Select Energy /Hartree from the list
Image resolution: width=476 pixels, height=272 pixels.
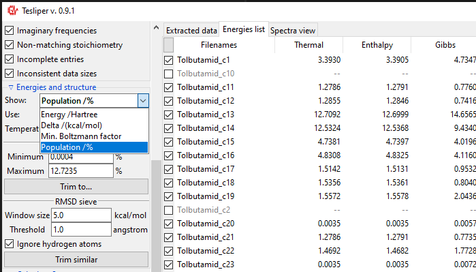pyautogui.click(x=94, y=115)
